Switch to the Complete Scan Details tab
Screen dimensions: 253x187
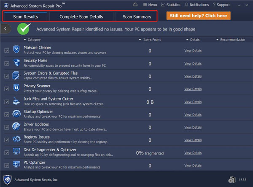pyautogui.click(x=81, y=16)
